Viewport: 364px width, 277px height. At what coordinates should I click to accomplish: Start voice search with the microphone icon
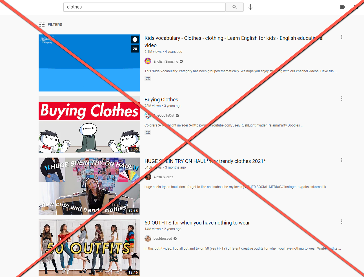click(x=250, y=7)
